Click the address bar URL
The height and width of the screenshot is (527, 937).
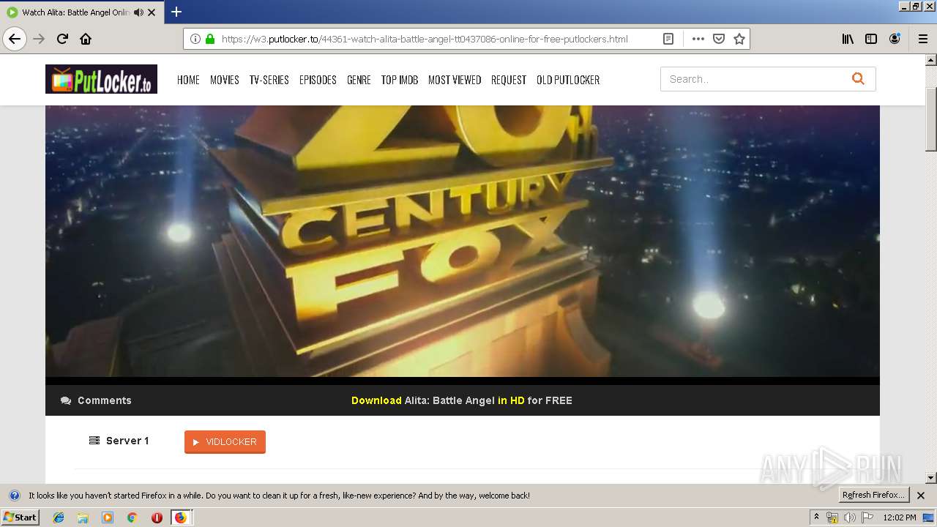click(x=425, y=39)
